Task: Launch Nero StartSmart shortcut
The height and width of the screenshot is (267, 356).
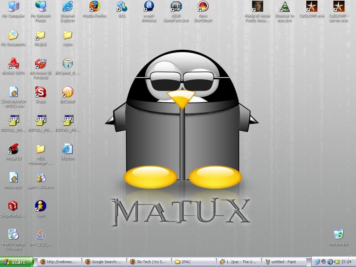Action: (203, 11)
